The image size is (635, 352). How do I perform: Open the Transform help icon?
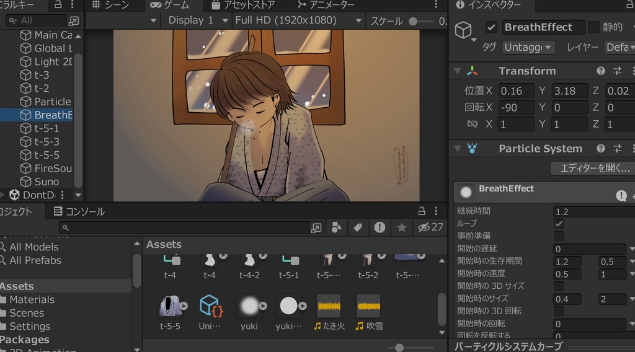600,71
